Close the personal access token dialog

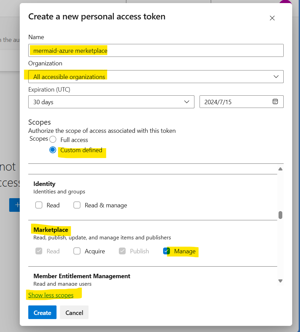(272, 18)
